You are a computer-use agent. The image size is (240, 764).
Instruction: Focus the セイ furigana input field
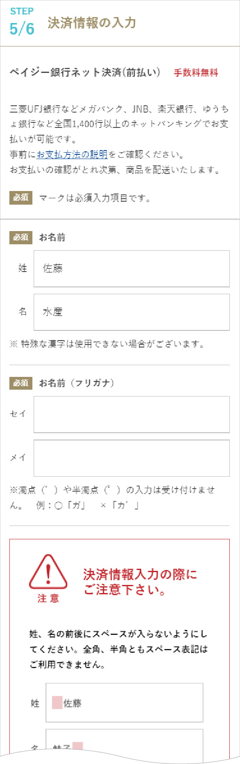point(132,414)
